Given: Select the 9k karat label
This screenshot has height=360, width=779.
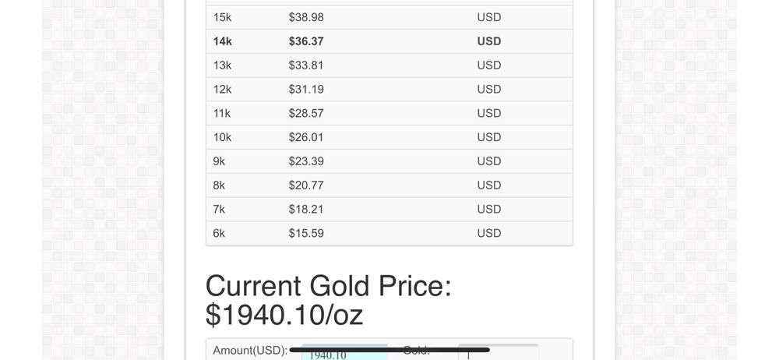Looking at the screenshot, I should point(219,161).
